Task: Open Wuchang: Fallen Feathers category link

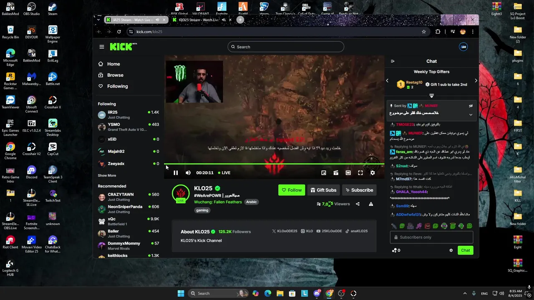Action: click(x=218, y=202)
